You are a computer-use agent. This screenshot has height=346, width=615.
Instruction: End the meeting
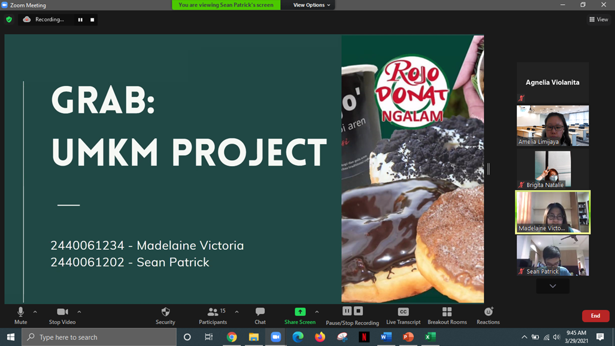coord(595,316)
